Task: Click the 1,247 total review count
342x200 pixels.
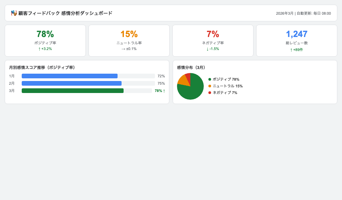Action: coord(297,34)
